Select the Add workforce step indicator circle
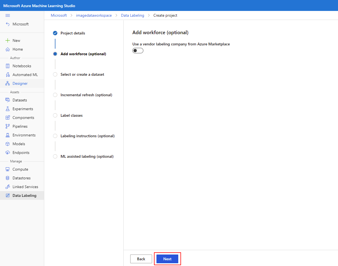 pyautogui.click(x=55, y=54)
